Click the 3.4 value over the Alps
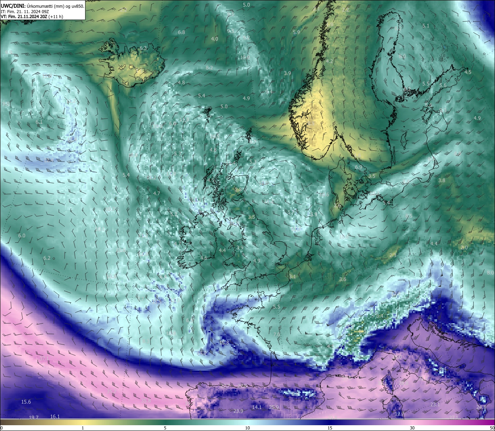Image resolution: width=495 pixels, height=431 pixels. [x=380, y=316]
